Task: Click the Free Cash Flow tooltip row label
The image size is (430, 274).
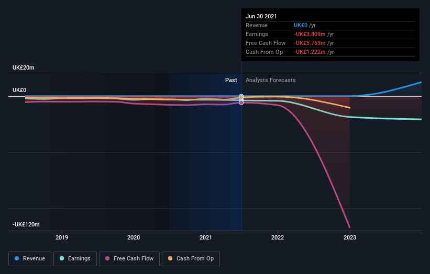Action: (x=266, y=43)
